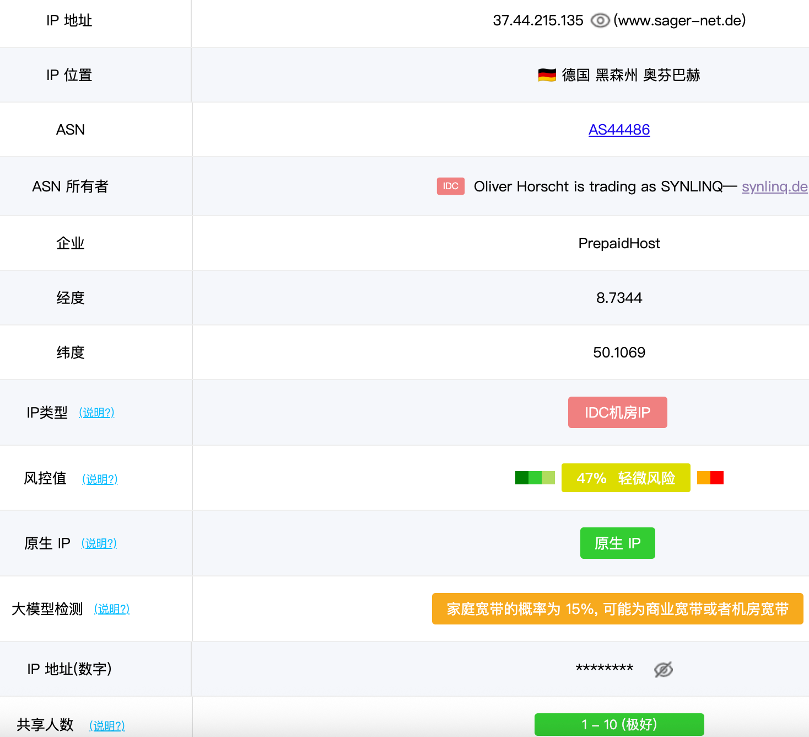This screenshot has width=809, height=737.
Task: Click the 47% 轻微风险 risk badge
Action: pos(625,478)
